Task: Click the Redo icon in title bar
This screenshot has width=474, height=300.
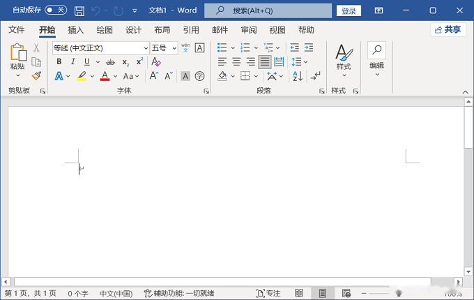Action: (x=118, y=11)
